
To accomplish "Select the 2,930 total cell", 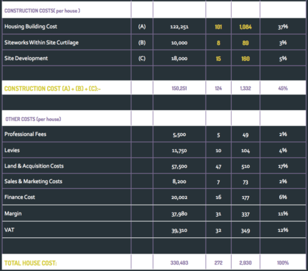I will (x=245, y=263).
